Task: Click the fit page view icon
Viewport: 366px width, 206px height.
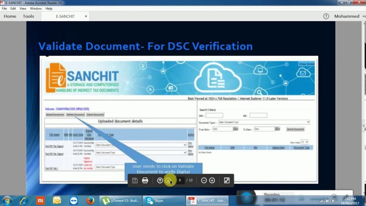Action: pos(227,180)
